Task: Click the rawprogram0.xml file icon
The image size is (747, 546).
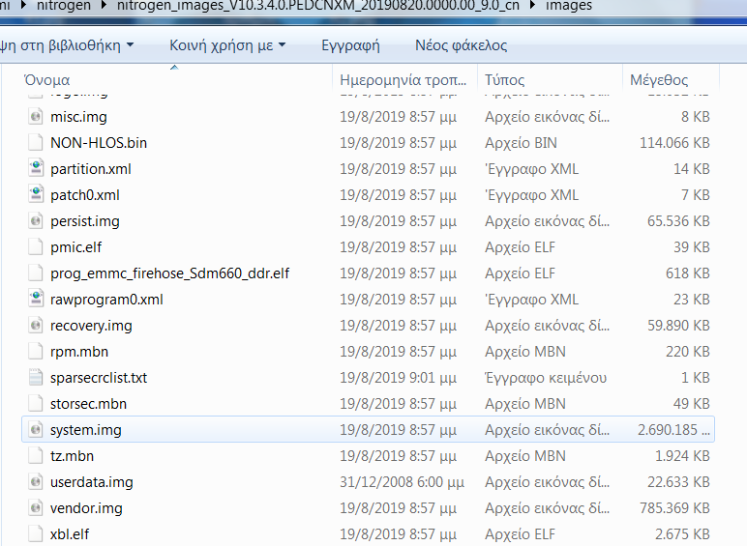Action: point(36,300)
